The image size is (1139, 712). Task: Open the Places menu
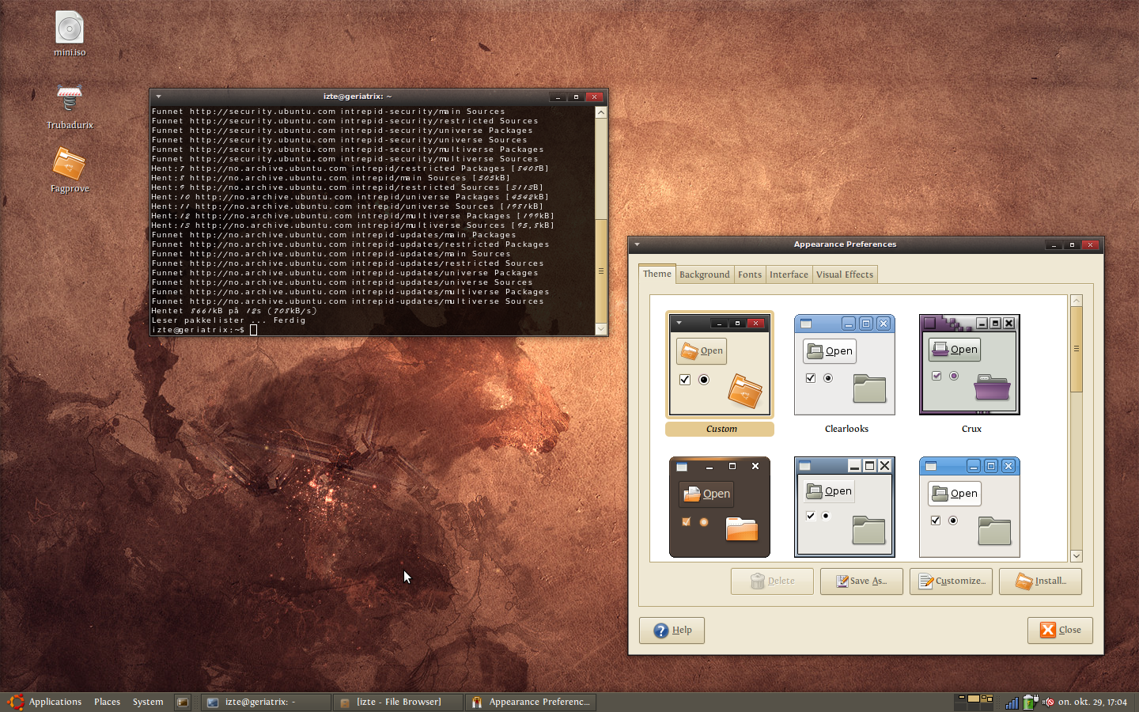pos(107,702)
